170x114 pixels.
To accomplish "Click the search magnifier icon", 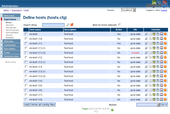I will 68,25.
